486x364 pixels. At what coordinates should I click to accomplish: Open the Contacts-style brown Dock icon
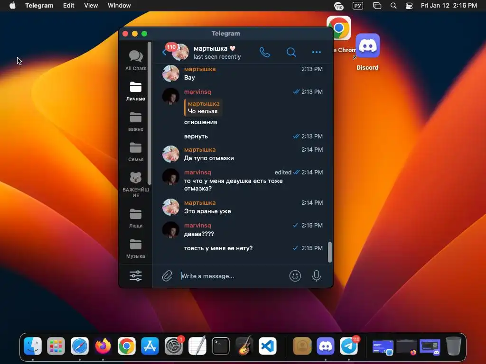point(302,346)
